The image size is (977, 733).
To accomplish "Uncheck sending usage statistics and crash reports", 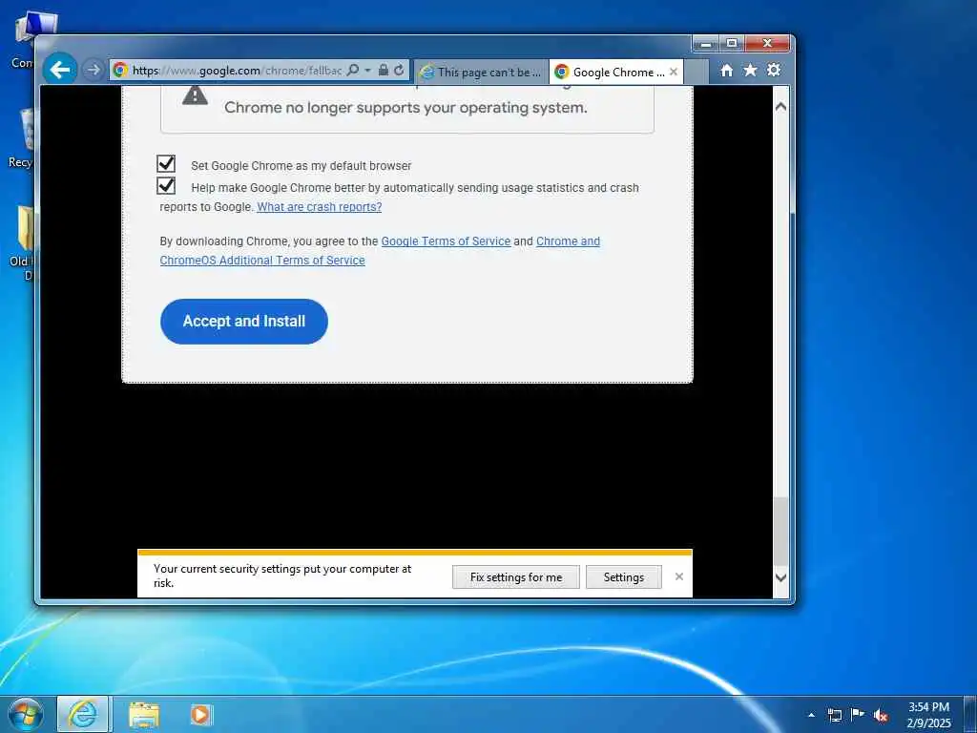I will [x=166, y=186].
